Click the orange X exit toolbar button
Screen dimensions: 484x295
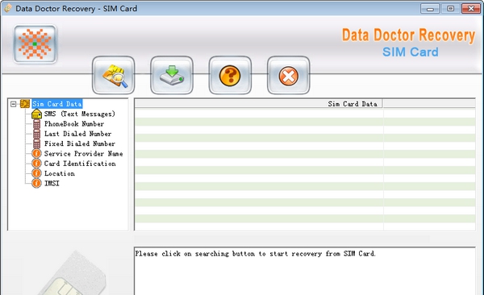pos(288,75)
